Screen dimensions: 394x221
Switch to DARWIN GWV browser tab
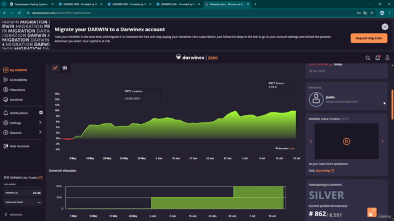(x=129, y=4)
